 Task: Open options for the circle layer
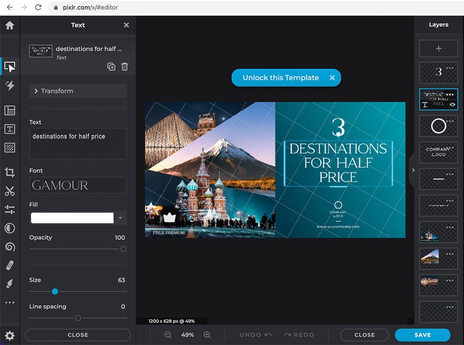pyautogui.click(x=450, y=121)
